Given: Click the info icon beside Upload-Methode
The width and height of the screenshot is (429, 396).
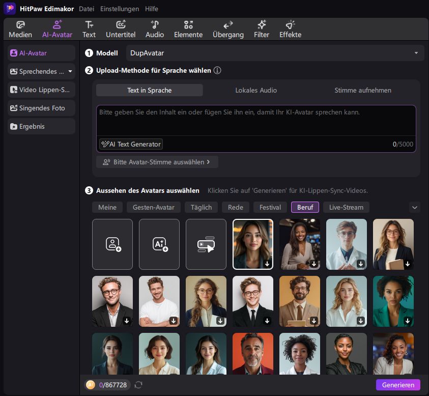Looking at the screenshot, I should point(217,71).
